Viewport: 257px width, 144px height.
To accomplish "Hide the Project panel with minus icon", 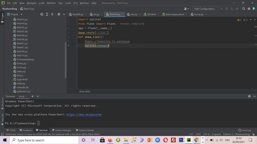I will coord(64,14).
